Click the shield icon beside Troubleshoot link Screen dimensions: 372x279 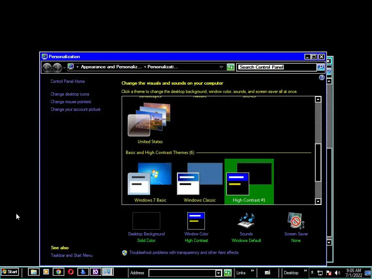click(125, 253)
